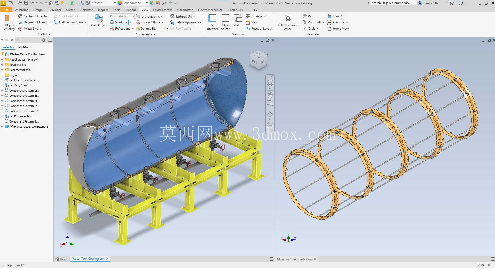
Task: Click the ViewCube in the left viewport
Action: click(258, 60)
